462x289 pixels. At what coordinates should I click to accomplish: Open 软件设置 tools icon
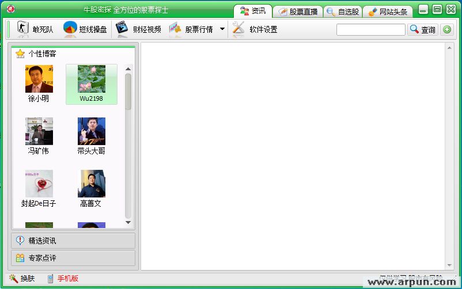click(238, 29)
